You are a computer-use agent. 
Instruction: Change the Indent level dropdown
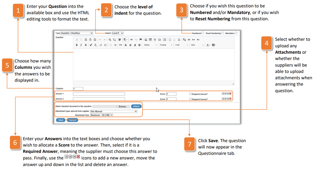(117, 33)
